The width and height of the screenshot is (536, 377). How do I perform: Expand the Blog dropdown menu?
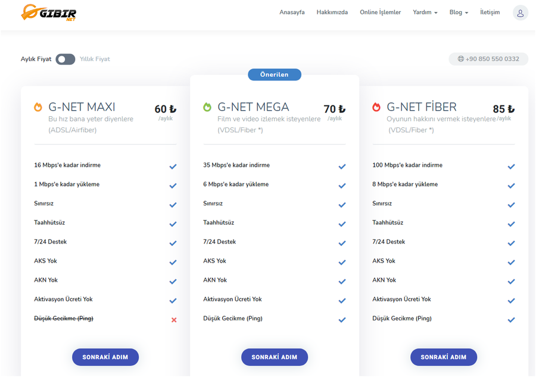[459, 13]
